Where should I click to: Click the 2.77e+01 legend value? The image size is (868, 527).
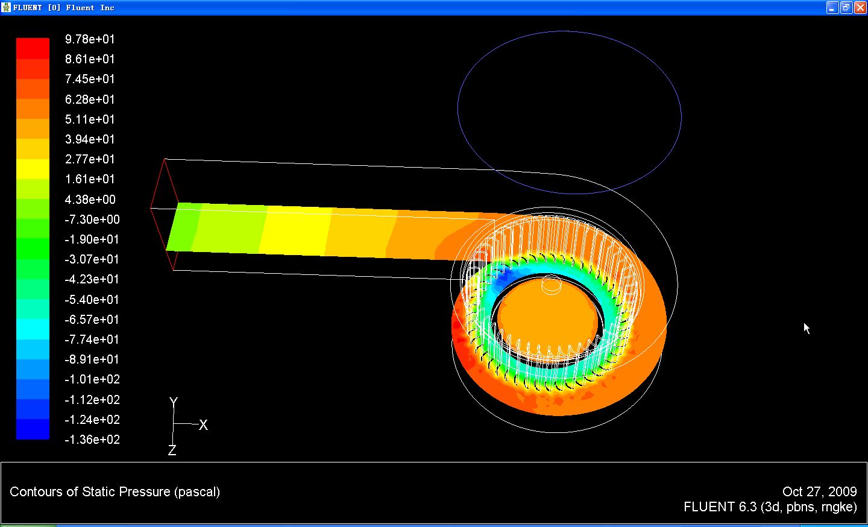coord(90,159)
